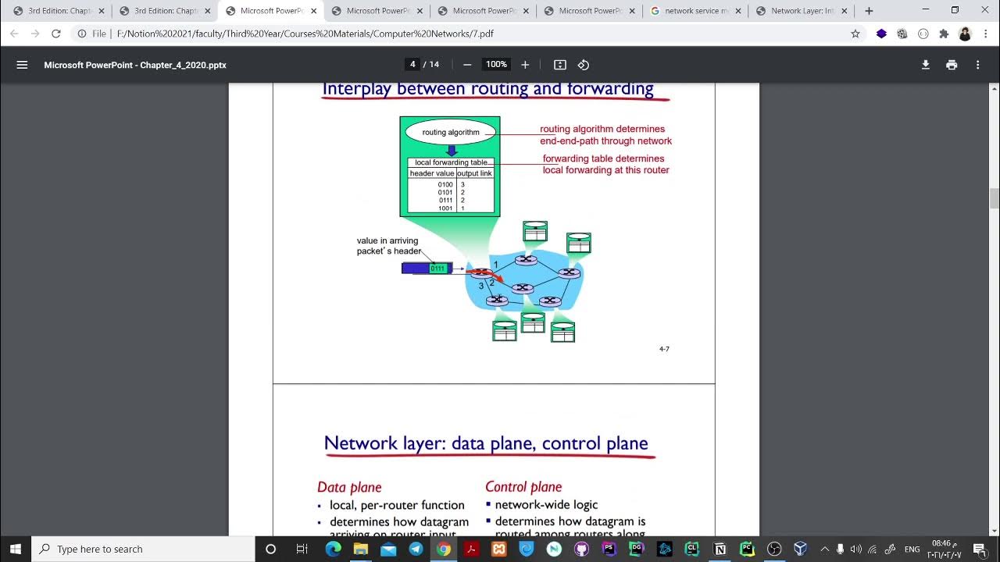Click the vertical scrollbar thumb
The image size is (1000, 562).
click(994, 198)
